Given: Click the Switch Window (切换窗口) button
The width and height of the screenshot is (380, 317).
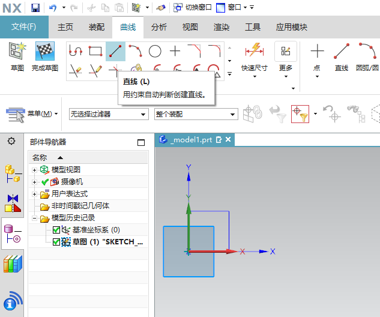Looking at the screenshot, I should 193,8.
